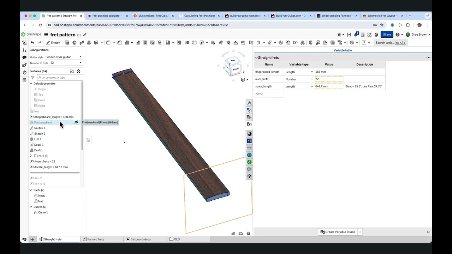The width and height of the screenshot is (452, 254).
Task: Select the Revolve tool icon
Action: 75,43
